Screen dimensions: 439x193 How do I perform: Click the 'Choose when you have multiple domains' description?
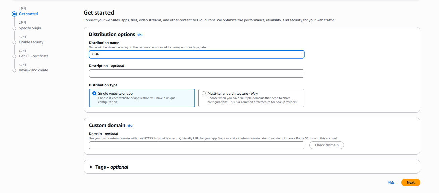(x=252, y=100)
